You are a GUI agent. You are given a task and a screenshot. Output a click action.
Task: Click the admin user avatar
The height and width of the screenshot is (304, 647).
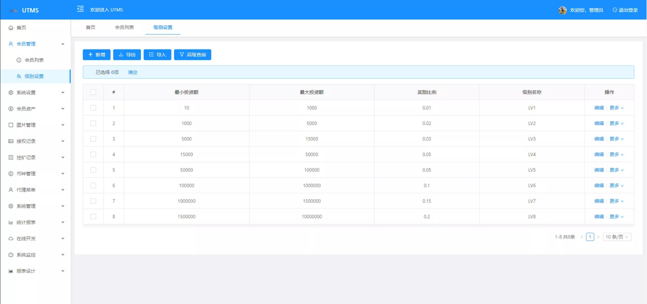pyautogui.click(x=562, y=10)
